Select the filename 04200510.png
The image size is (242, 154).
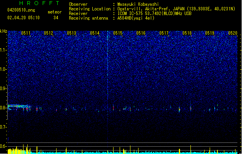pos(21,10)
